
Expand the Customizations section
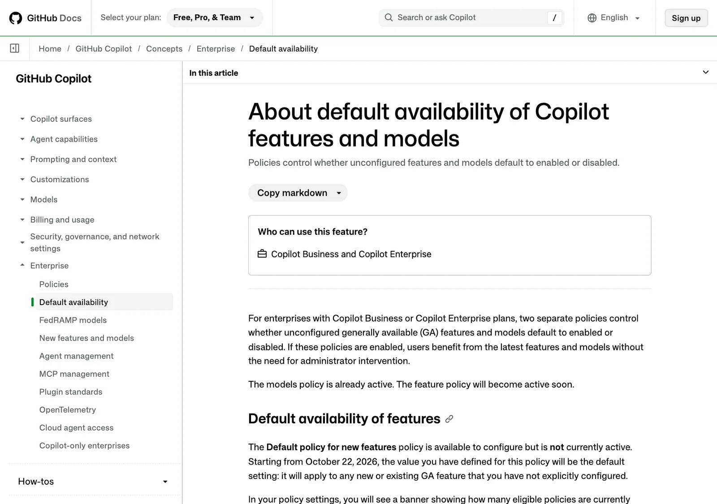(x=60, y=179)
